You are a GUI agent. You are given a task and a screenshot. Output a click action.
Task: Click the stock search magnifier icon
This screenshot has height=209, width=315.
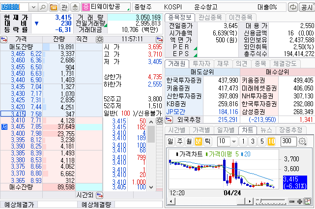coord(43,7)
